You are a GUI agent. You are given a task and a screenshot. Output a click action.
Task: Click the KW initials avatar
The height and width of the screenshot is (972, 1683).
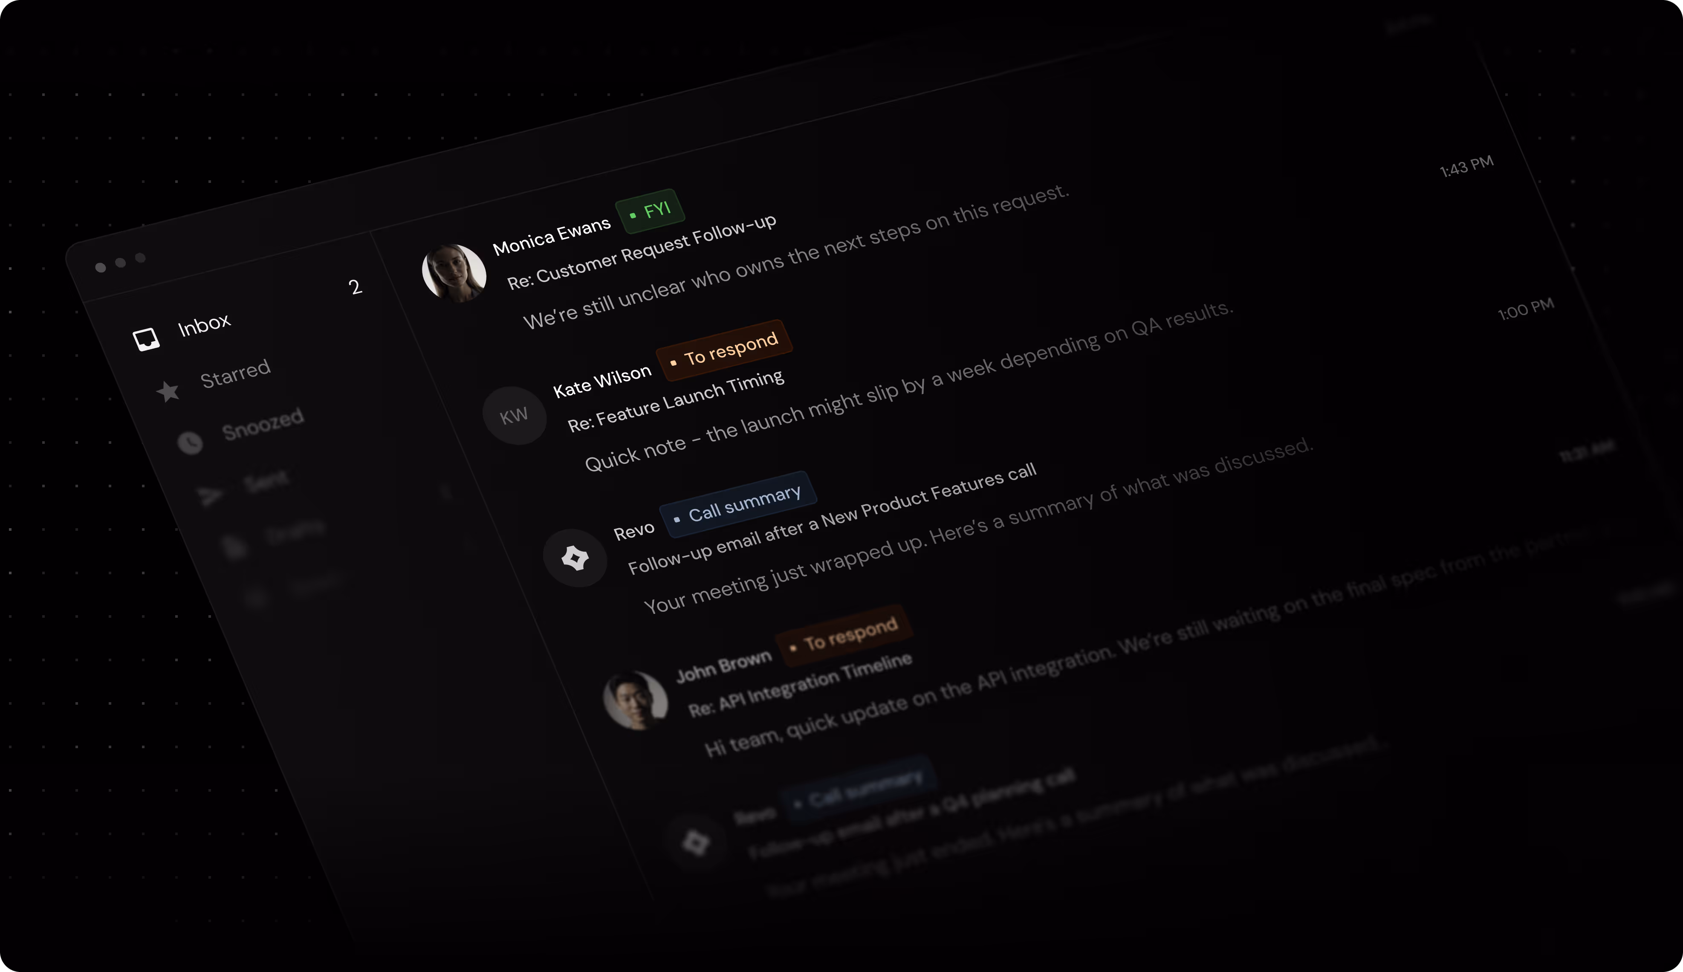coord(515,415)
